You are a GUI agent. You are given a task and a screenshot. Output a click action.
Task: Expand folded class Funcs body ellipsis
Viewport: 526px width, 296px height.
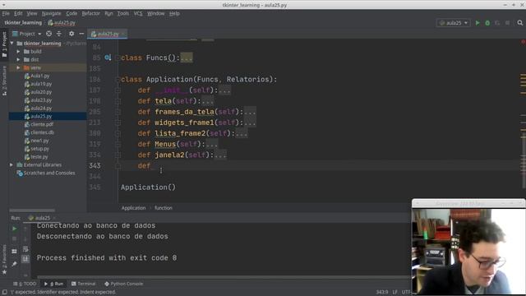(x=187, y=58)
